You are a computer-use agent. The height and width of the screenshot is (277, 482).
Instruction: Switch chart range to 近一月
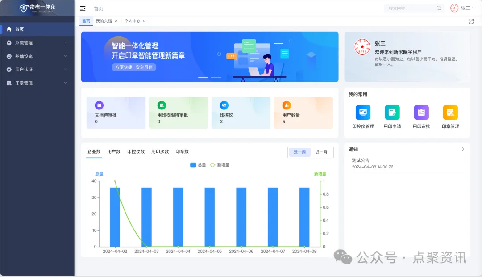tap(321, 152)
